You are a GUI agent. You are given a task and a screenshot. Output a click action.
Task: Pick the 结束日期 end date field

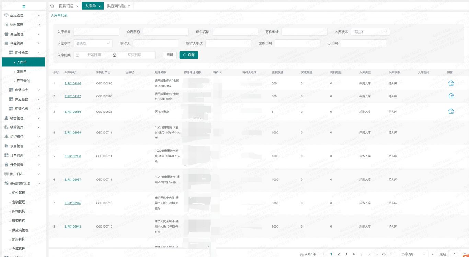135,55
